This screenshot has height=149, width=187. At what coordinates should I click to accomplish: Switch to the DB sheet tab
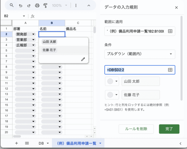43,143
